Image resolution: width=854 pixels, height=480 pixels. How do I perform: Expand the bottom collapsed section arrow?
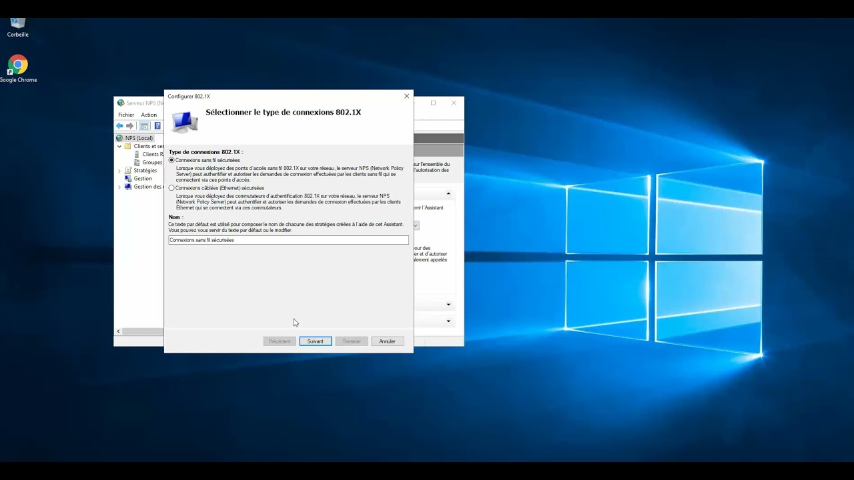tap(448, 321)
